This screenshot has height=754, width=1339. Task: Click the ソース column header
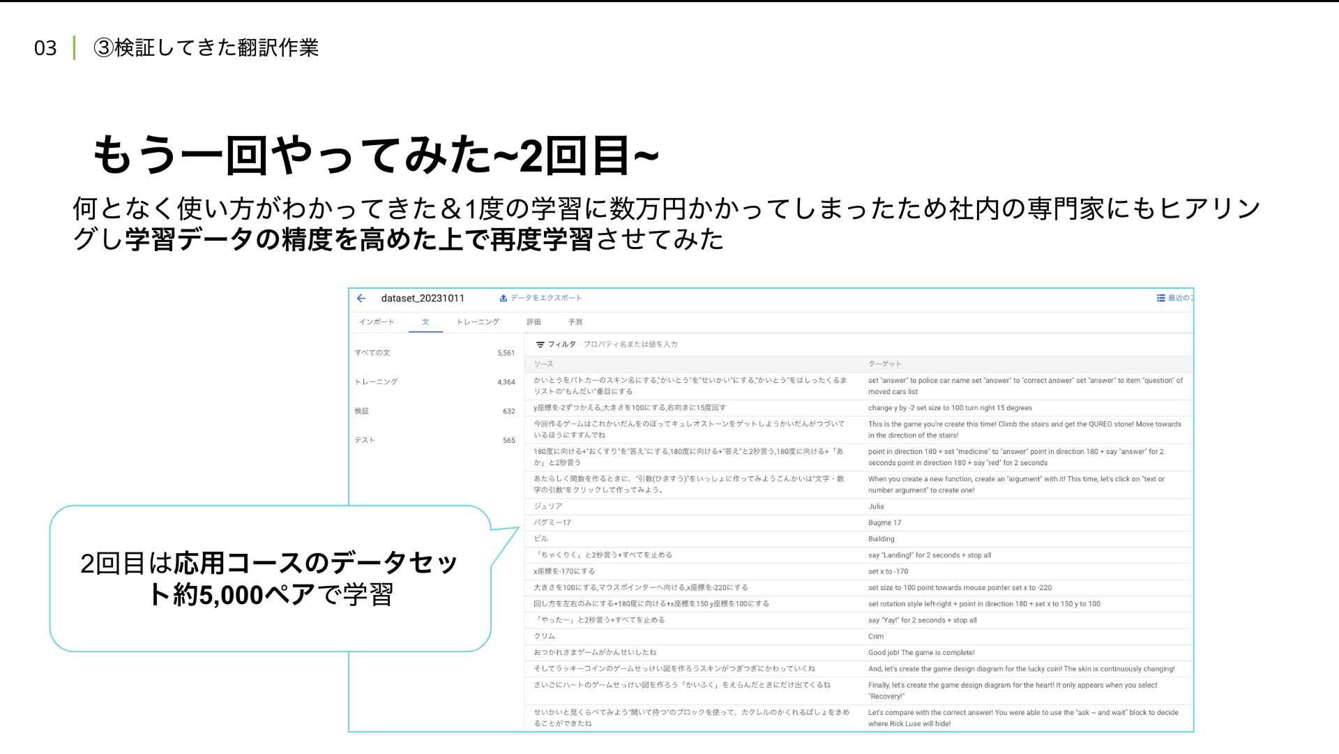tap(543, 364)
